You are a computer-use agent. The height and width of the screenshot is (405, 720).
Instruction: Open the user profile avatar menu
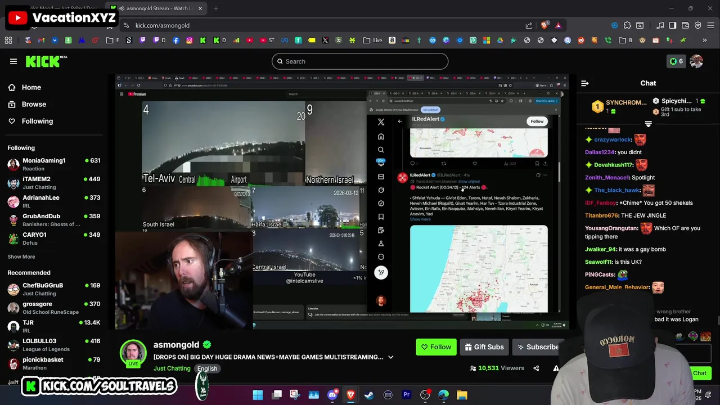696,61
